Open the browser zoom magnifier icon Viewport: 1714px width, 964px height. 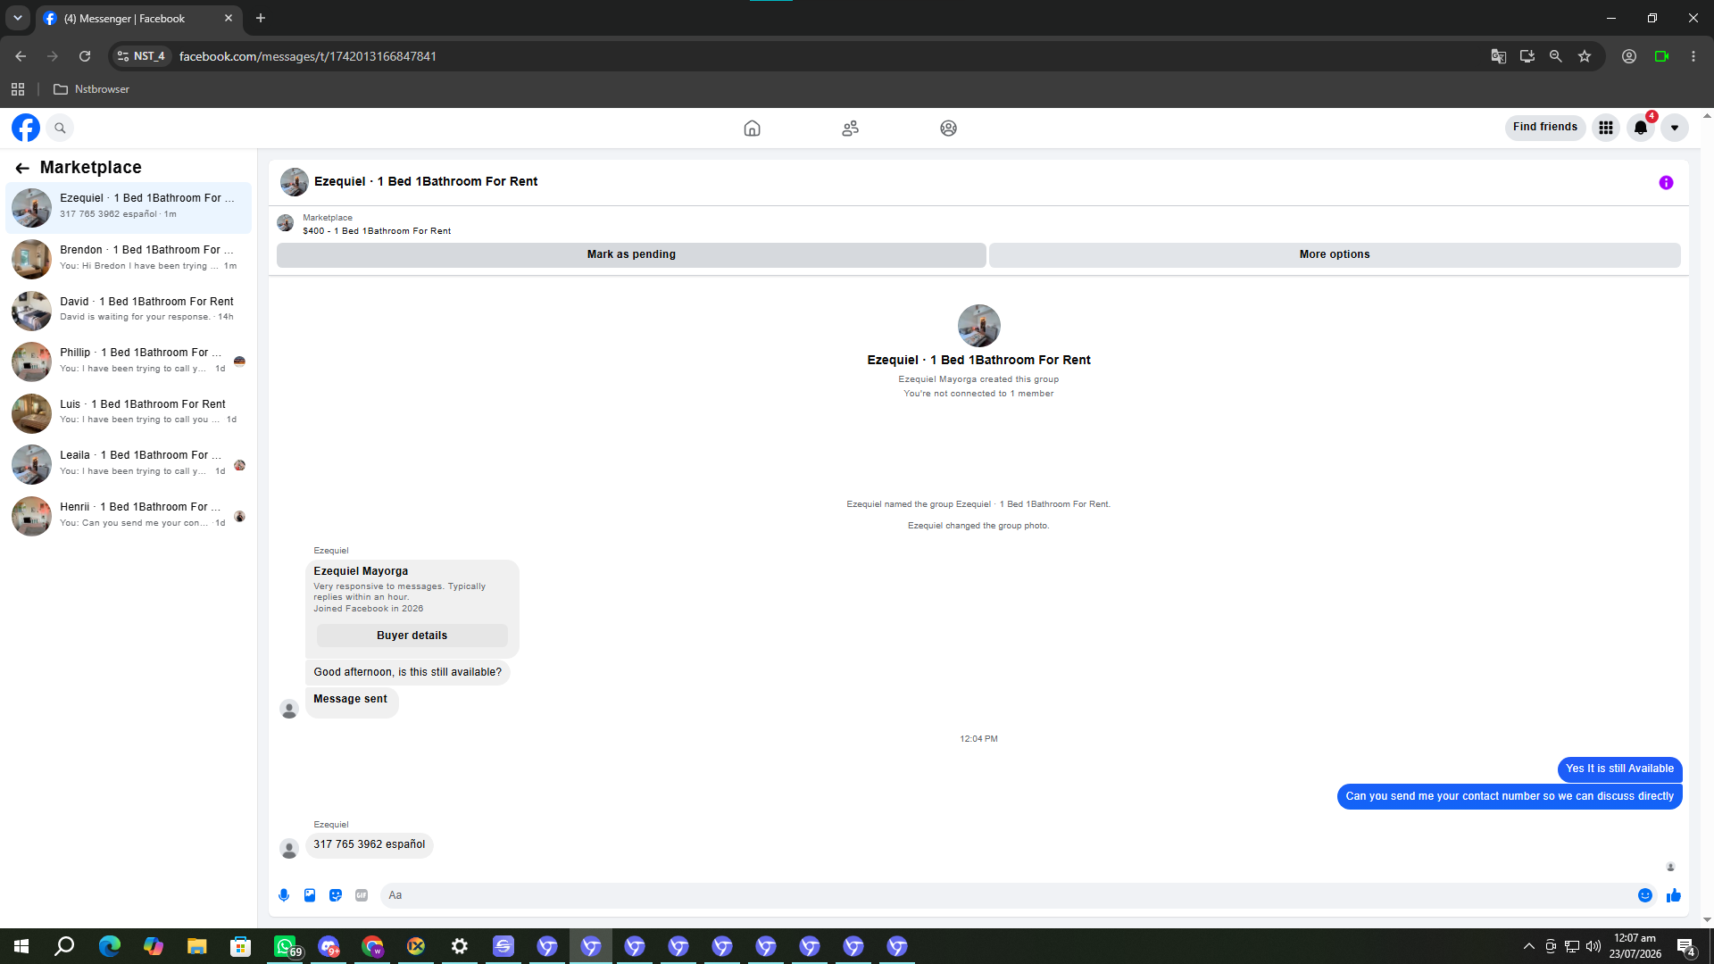(x=1556, y=56)
